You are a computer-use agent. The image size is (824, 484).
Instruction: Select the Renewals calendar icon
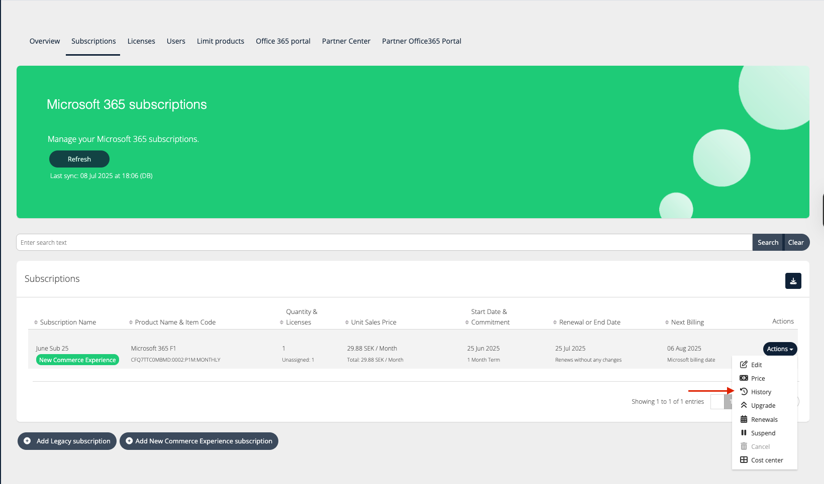744,419
